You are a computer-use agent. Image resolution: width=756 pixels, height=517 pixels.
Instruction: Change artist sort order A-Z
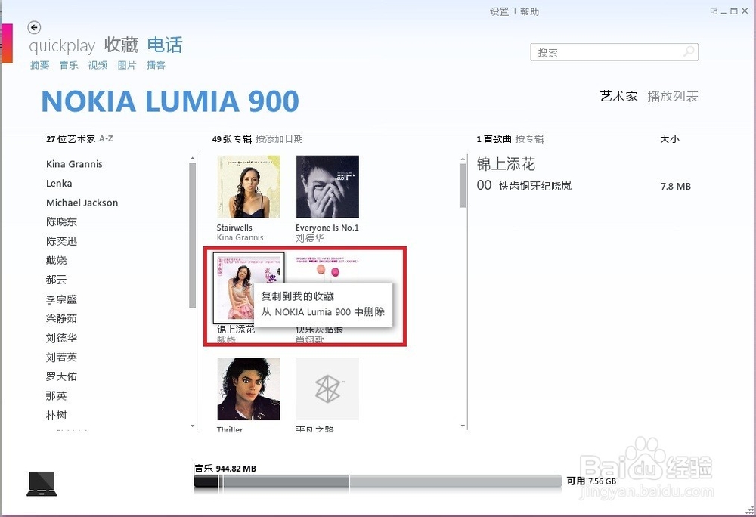coord(106,139)
